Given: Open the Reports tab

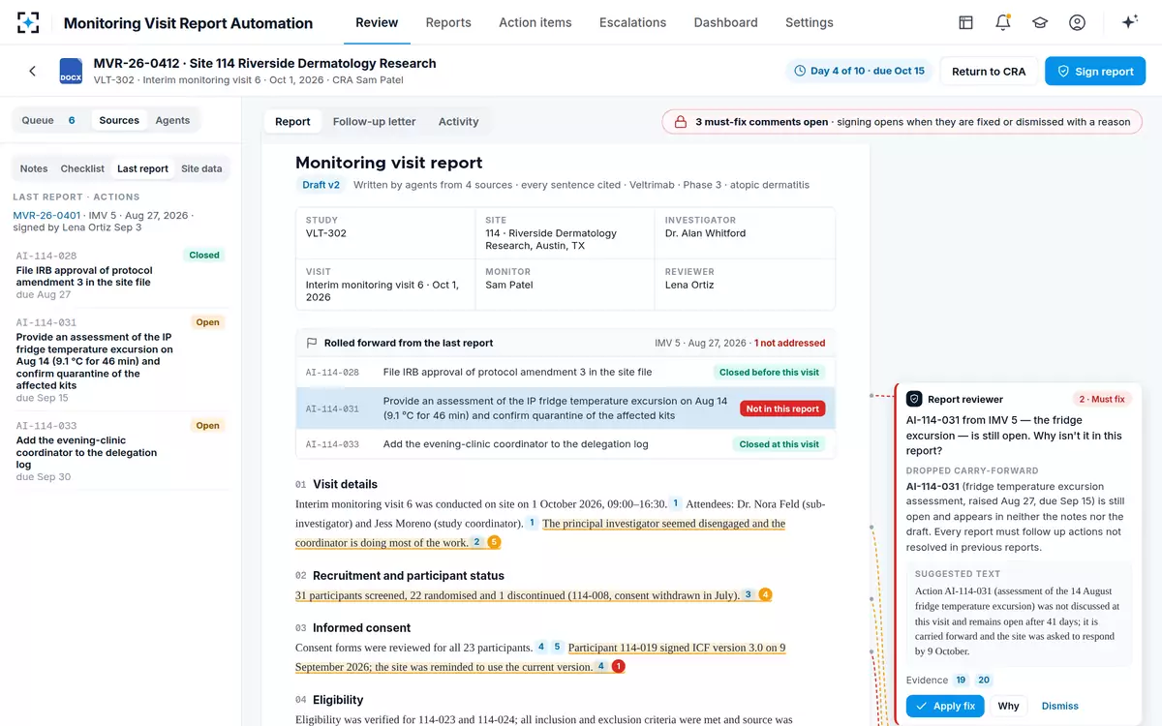Looking at the screenshot, I should click(x=448, y=22).
